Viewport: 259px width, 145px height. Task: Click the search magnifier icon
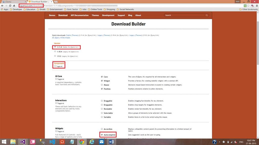click(207, 15)
